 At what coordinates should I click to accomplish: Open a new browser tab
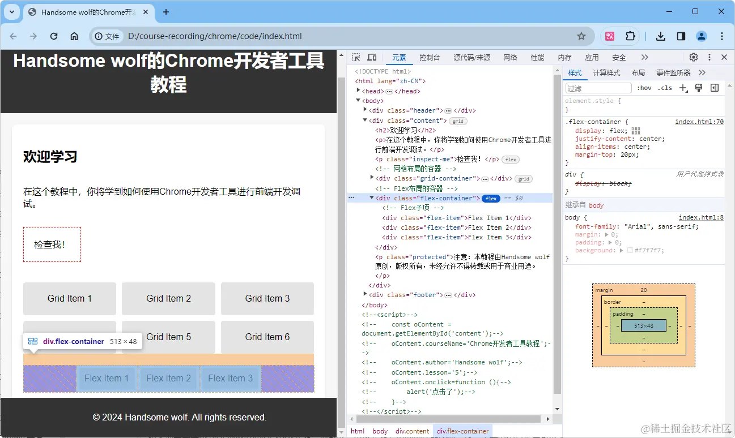[x=166, y=12]
